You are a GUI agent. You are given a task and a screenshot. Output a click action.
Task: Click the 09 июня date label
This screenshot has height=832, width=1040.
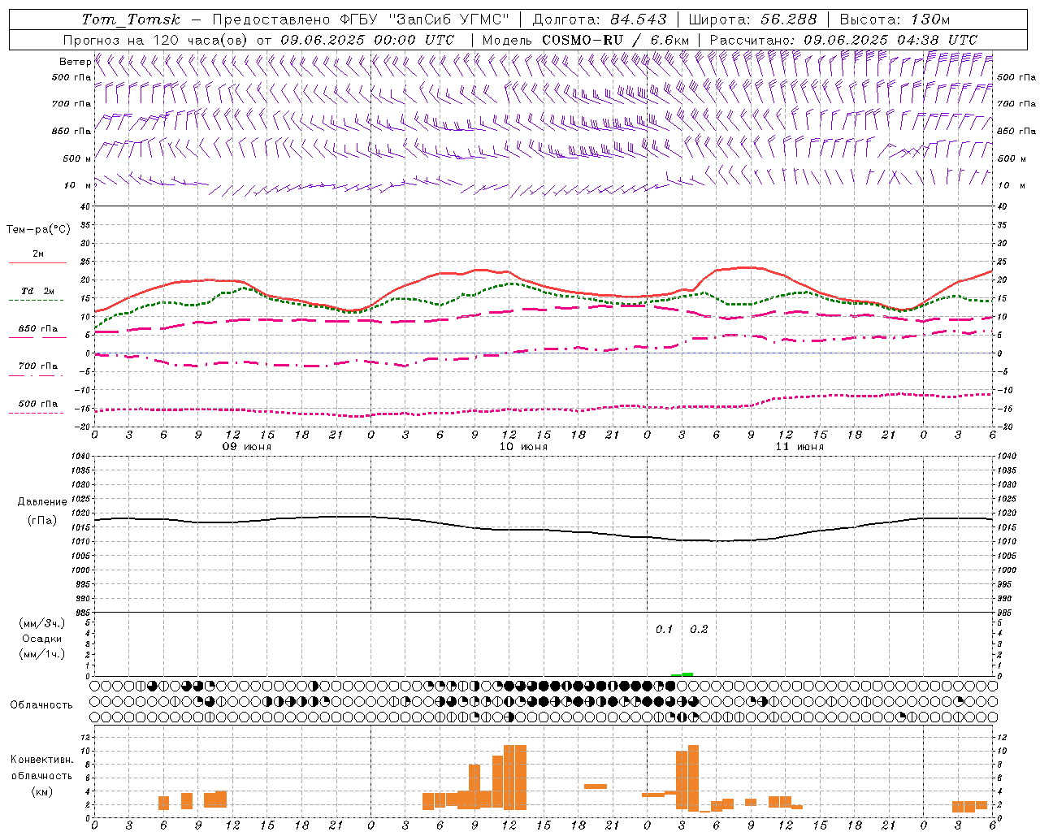[247, 447]
